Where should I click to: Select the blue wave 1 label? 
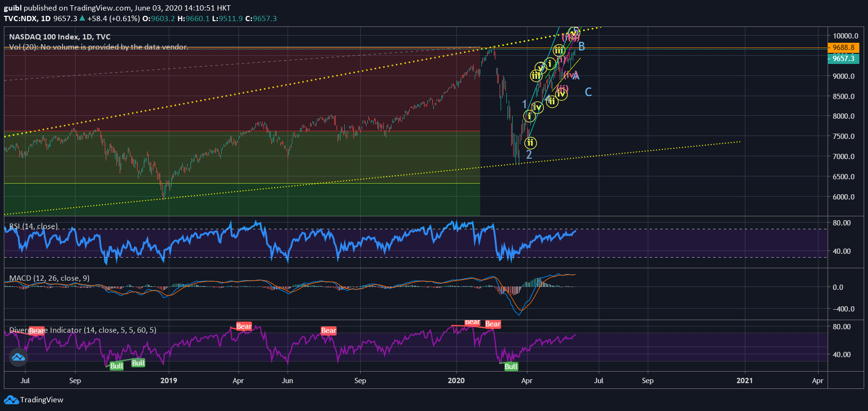point(525,104)
